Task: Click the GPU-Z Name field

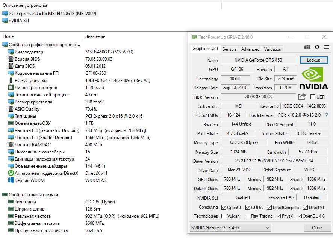Action: [258, 60]
